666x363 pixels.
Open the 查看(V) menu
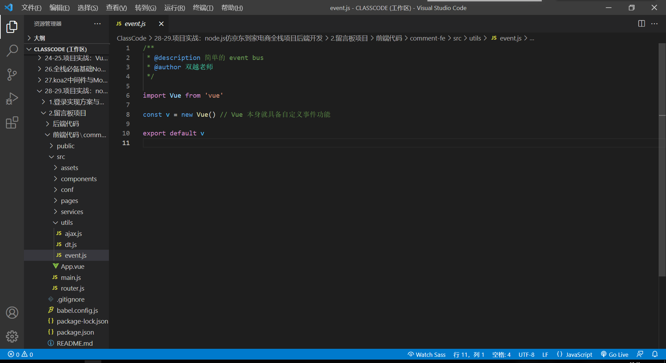(x=116, y=8)
